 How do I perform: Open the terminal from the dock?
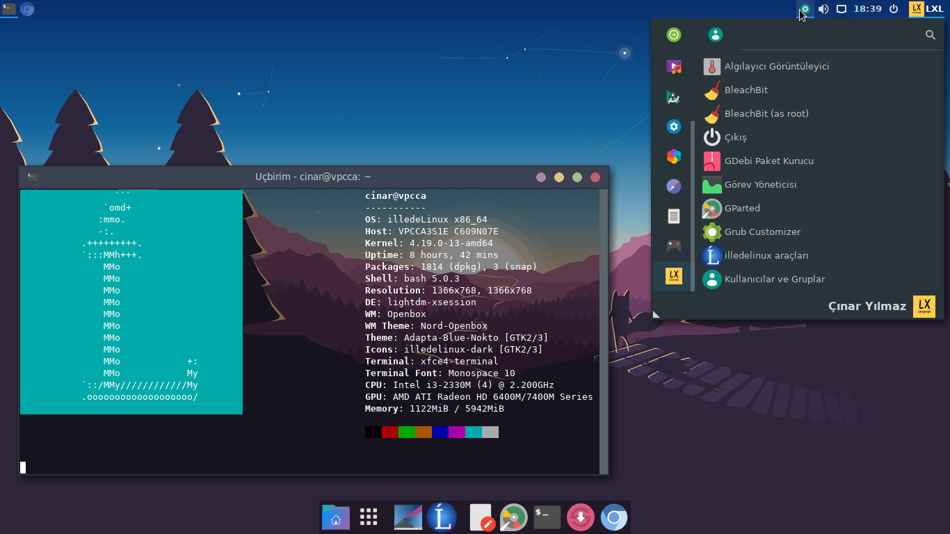547,517
